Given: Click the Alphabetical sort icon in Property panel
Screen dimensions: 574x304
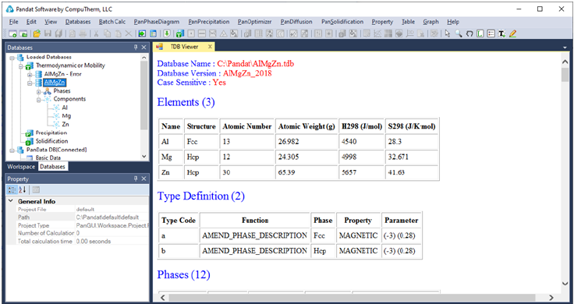Looking at the screenshot, I should tap(23, 189).
